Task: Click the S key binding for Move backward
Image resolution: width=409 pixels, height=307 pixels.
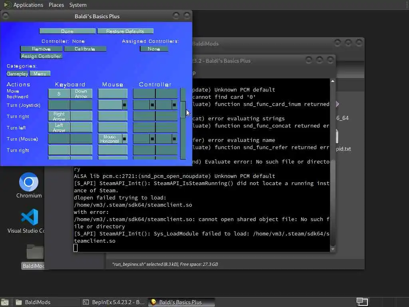Action: pyautogui.click(x=59, y=94)
